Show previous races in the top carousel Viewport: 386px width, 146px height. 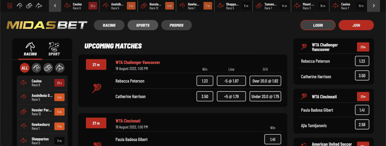coord(55,6)
